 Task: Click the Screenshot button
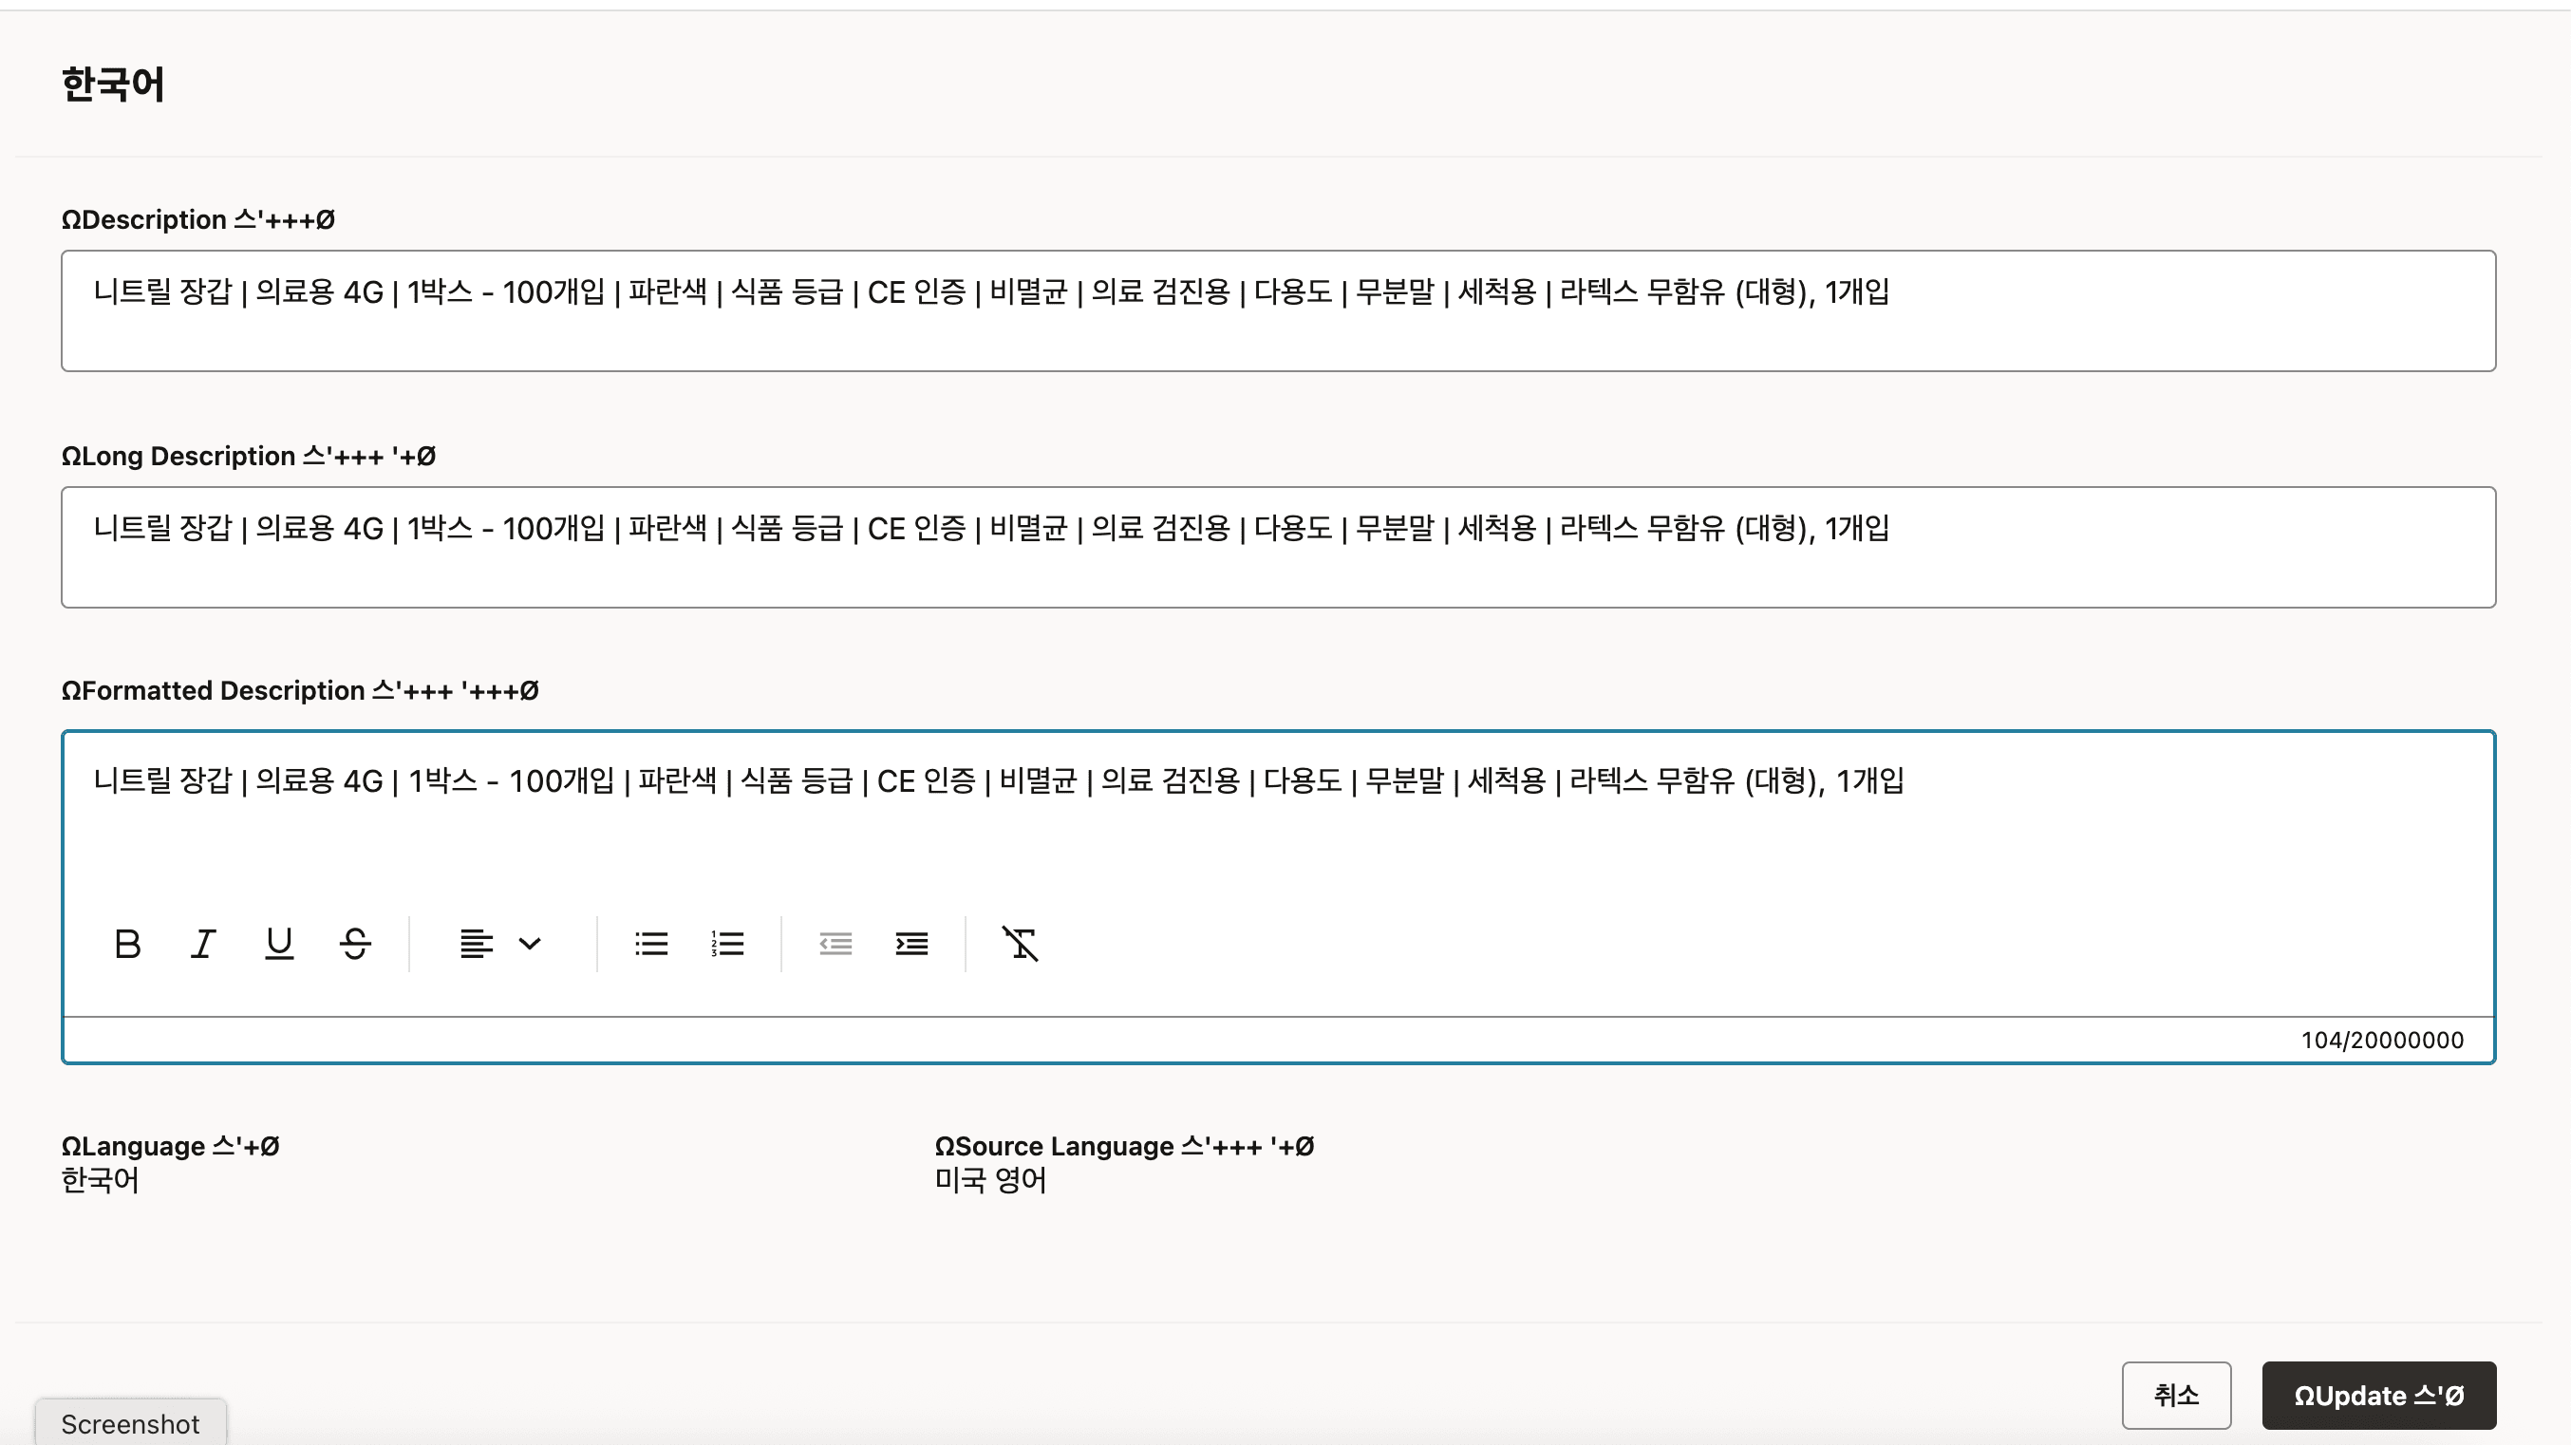click(130, 1423)
